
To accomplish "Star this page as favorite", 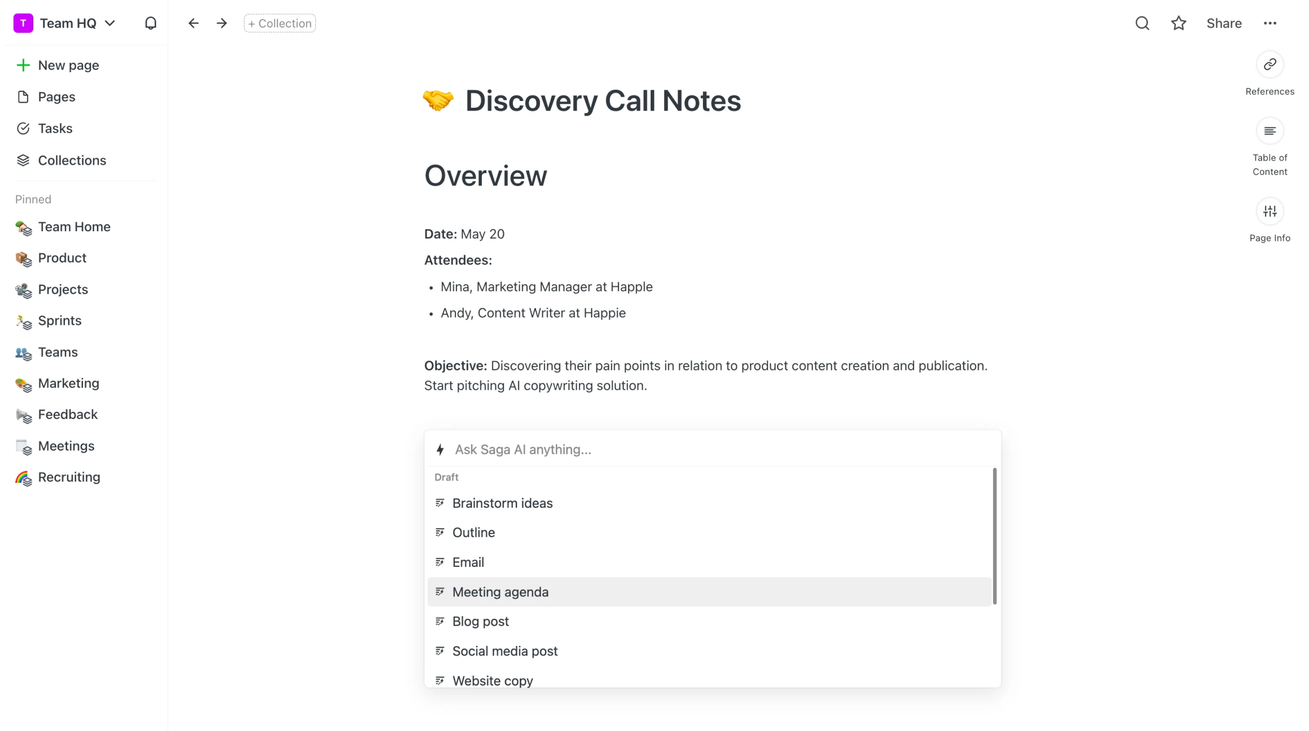I will click(x=1178, y=23).
